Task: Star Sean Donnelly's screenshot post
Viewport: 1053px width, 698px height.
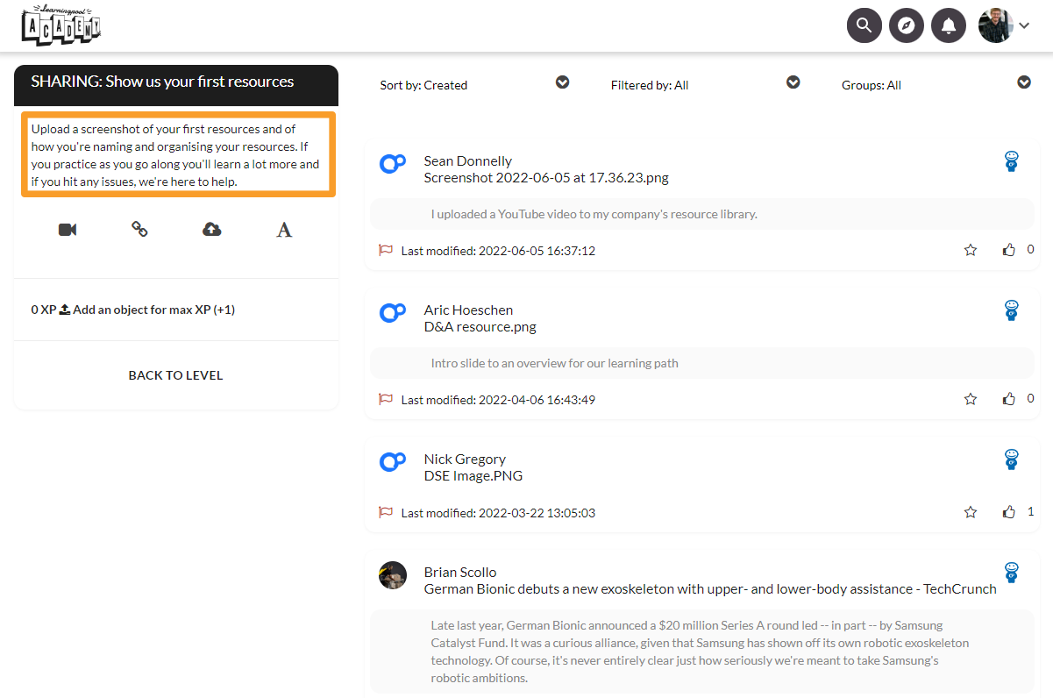Action: pyautogui.click(x=971, y=250)
